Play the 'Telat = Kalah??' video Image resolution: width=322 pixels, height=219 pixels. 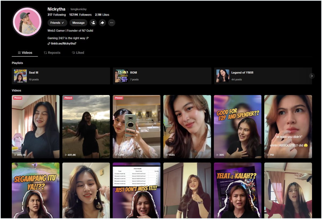(x=237, y=190)
